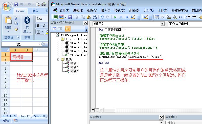This screenshot has width=202, height=124.
Task: Click Complete Word icon in VBA edit toolbar
Action: pos(180,17)
